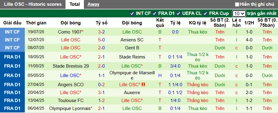
Task: Toggle the UEFA CL filter checkbox
Action: click(x=178, y=13)
